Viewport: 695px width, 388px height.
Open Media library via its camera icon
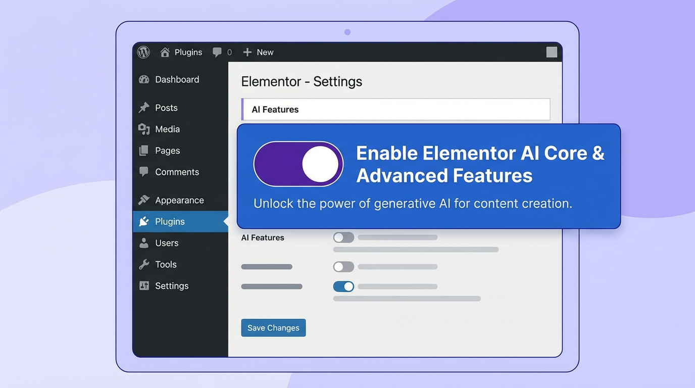(x=144, y=129)
